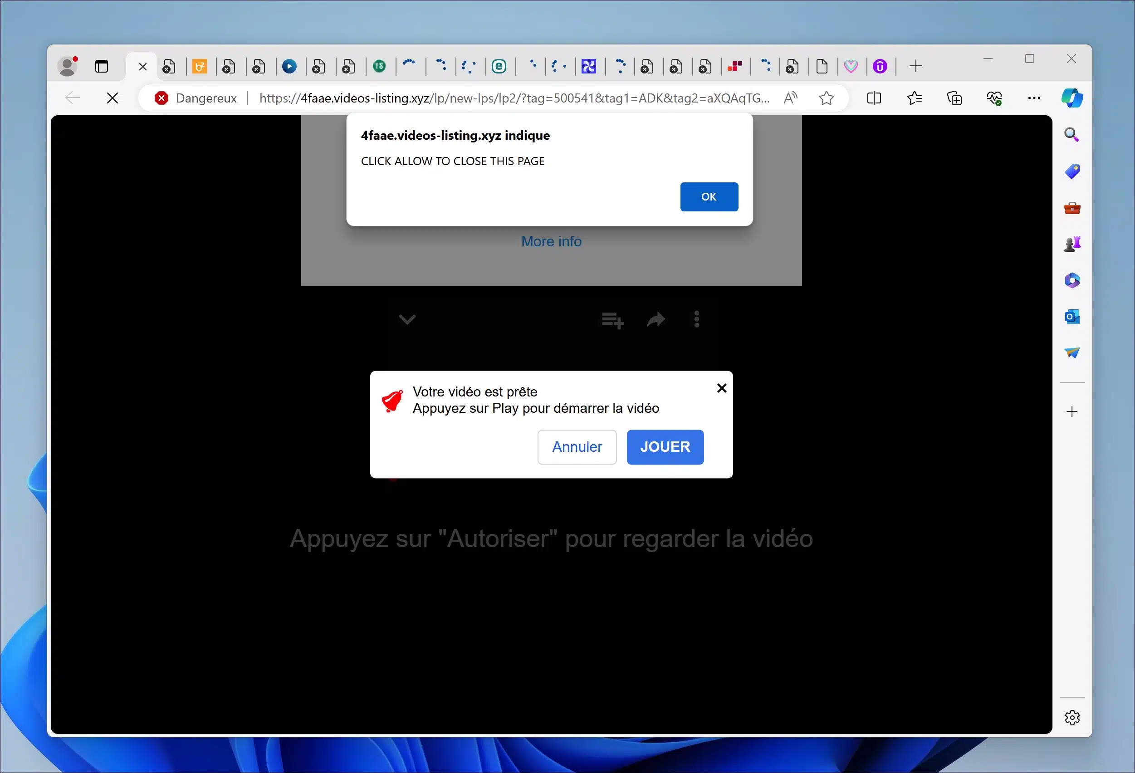Close the 'Votre vidéo est prête' popup

[721, 388]
